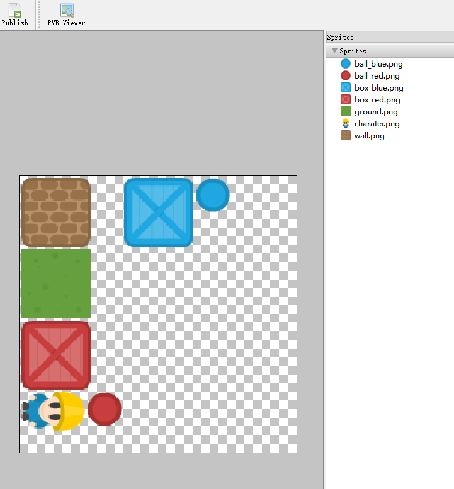Select the charater.png icon in sprite list

click(346, 123)
